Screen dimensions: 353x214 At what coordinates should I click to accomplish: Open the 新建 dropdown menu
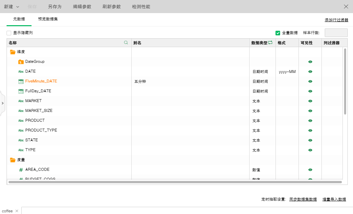[11, 6]
